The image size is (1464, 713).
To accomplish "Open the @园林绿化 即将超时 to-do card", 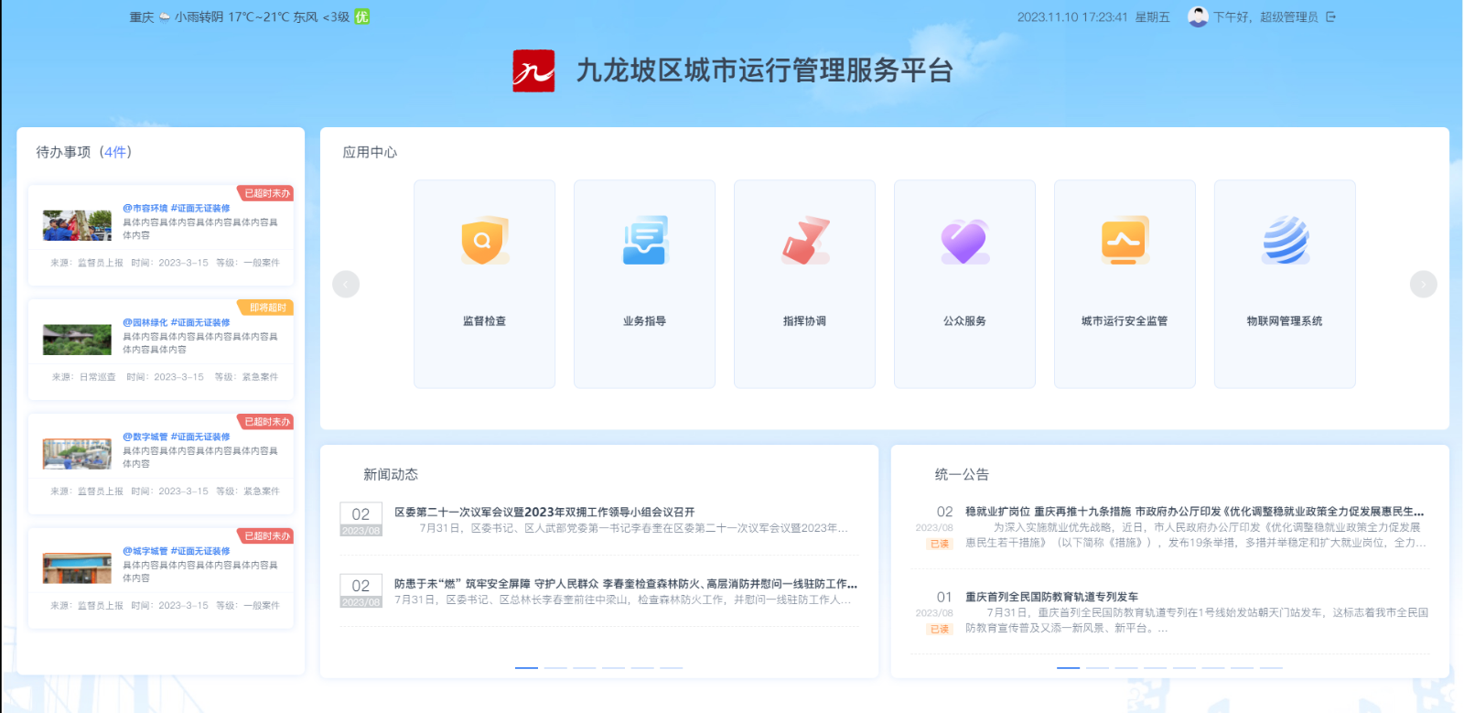I will 161,349.
